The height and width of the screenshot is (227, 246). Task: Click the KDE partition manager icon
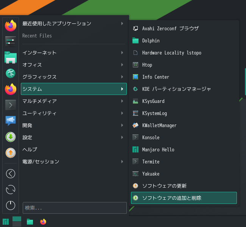135,89
